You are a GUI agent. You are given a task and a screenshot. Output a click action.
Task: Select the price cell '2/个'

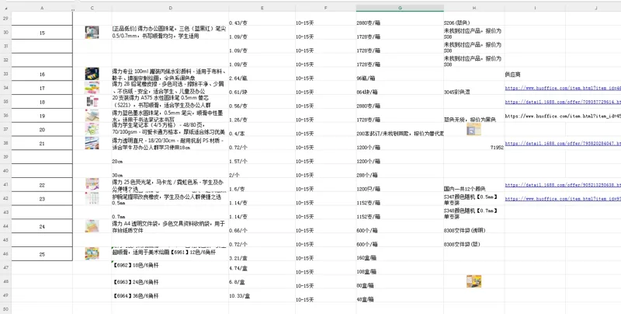click(262, 170)
